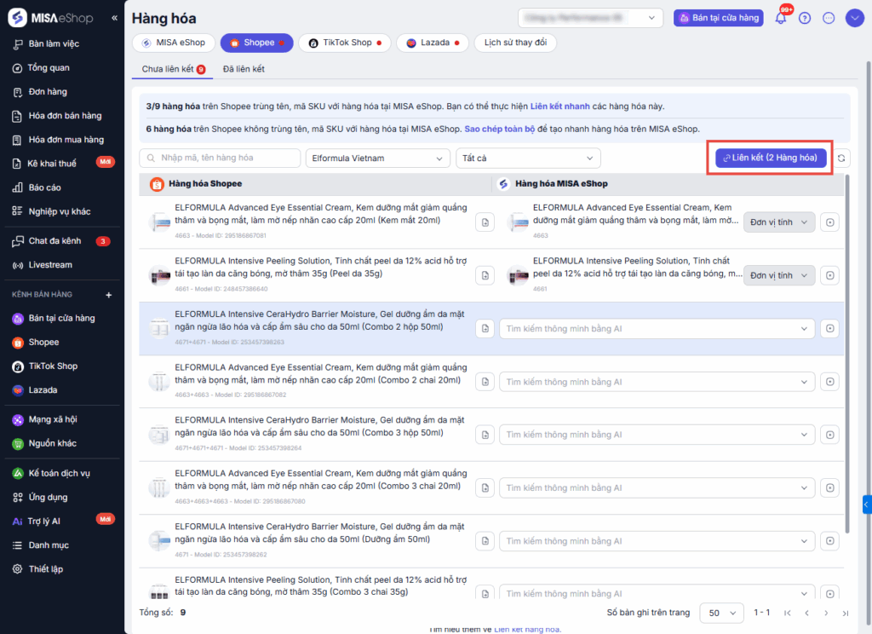Click the Liên kết nhanh link
The width and height of the screenshot is (872, 634).
(x=559, y=107)
